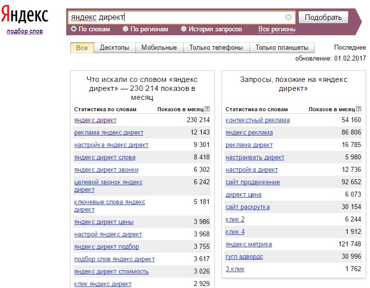
Task: Open the 'контекстный реклама' link
Action: [x=257, y=120]
